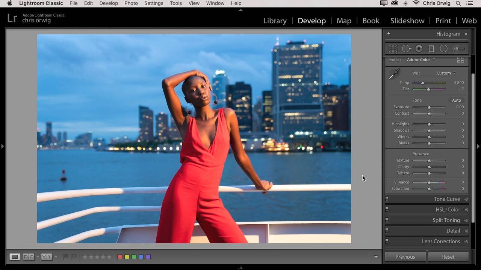481x270 pixels.
Task: Click the Reset button
Action: 448,257
